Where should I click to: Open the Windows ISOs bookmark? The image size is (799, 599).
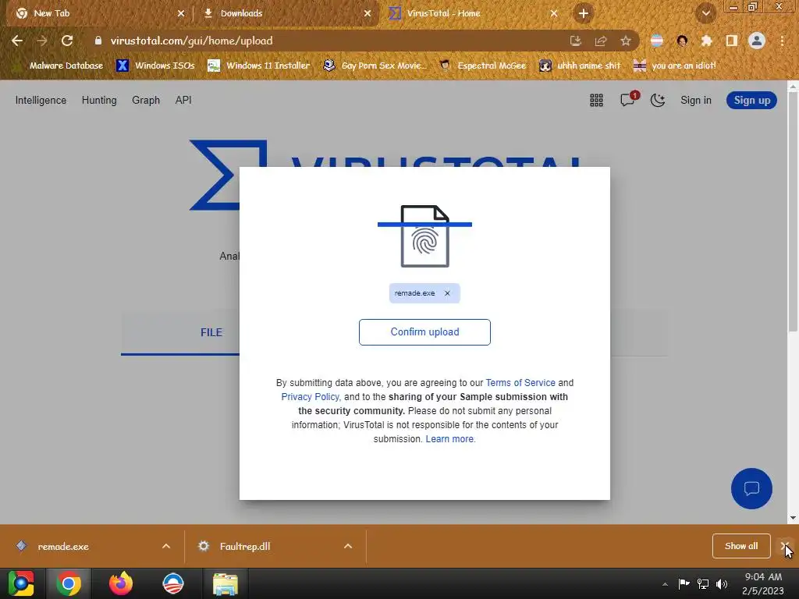tap(155, 66)
